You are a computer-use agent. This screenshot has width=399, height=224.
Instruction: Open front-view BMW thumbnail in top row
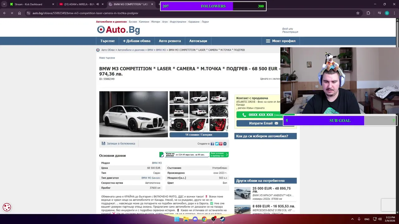(179, 97)
